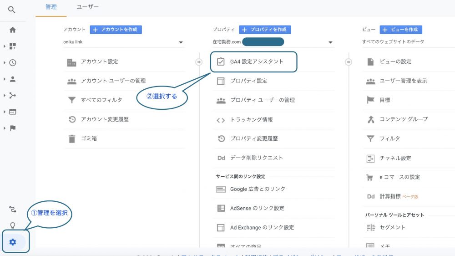
Task: Open Attribution icon in sidebar
Action: click(x=12, y=209)
